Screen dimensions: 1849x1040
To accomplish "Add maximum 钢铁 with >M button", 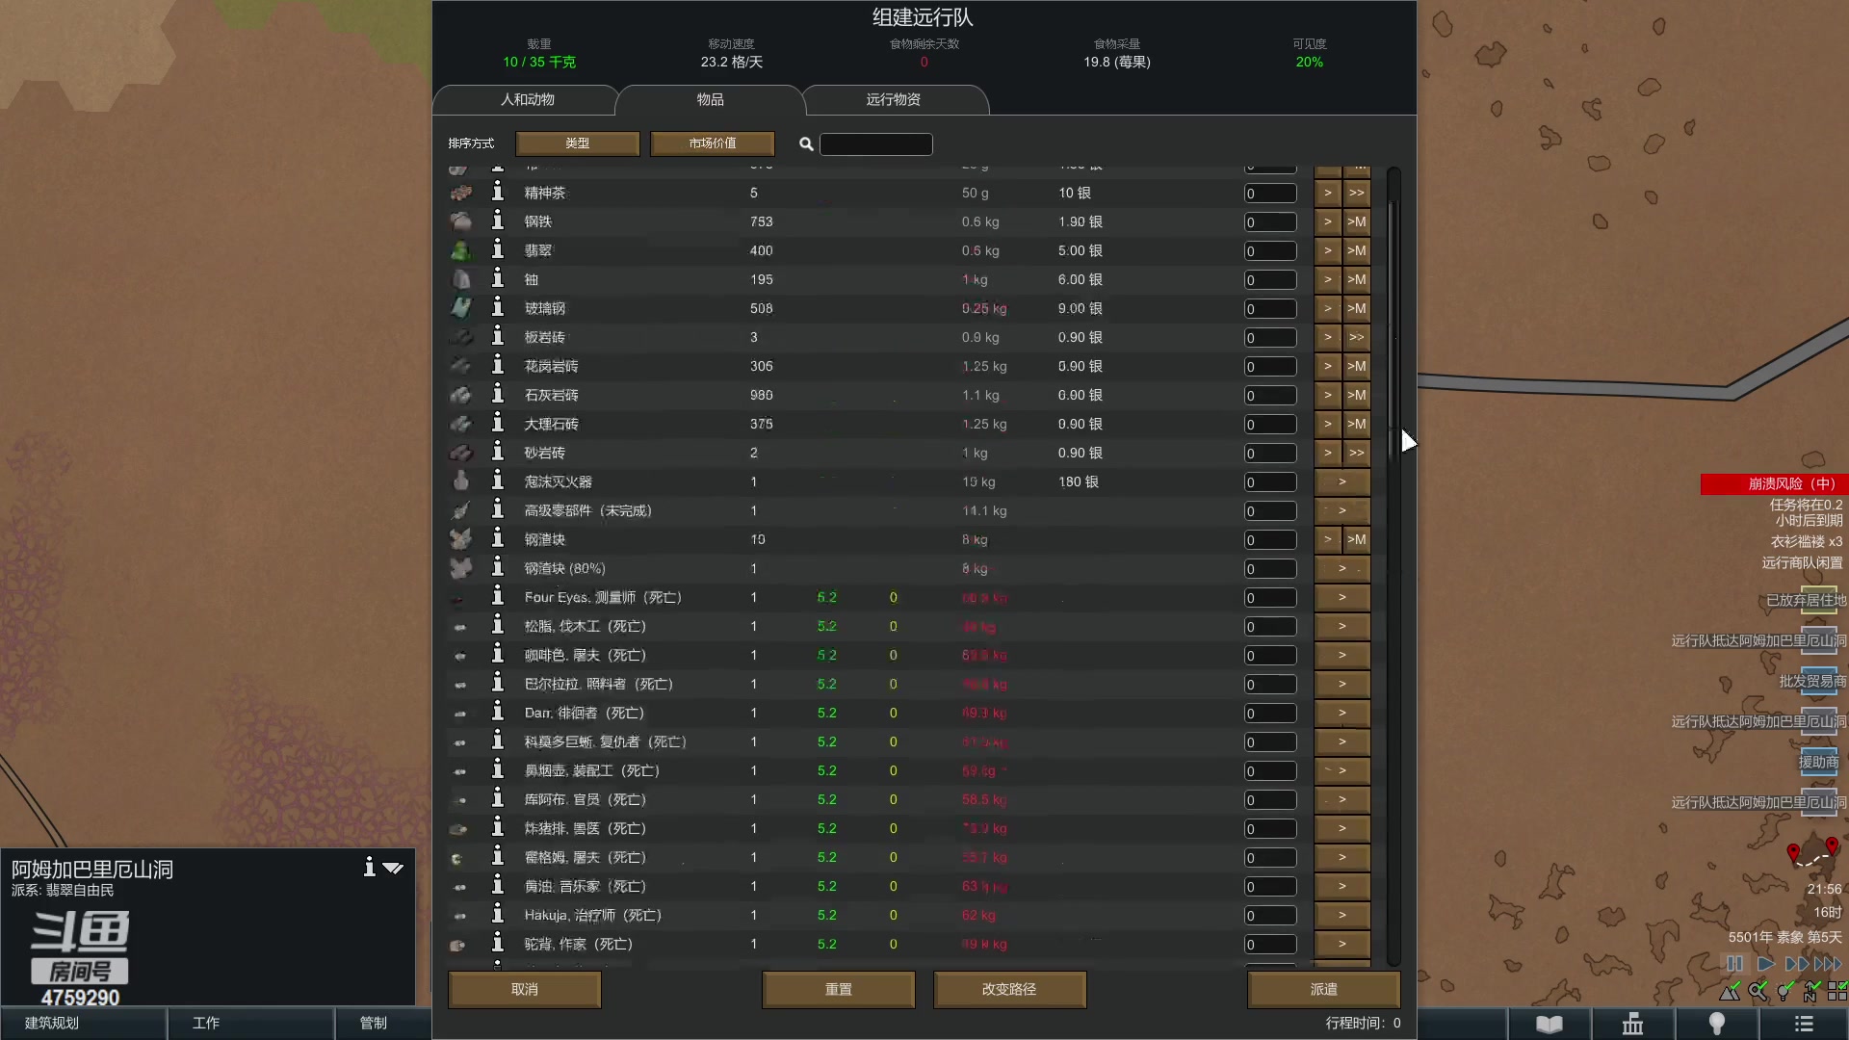I will [x=1356, y=221].
